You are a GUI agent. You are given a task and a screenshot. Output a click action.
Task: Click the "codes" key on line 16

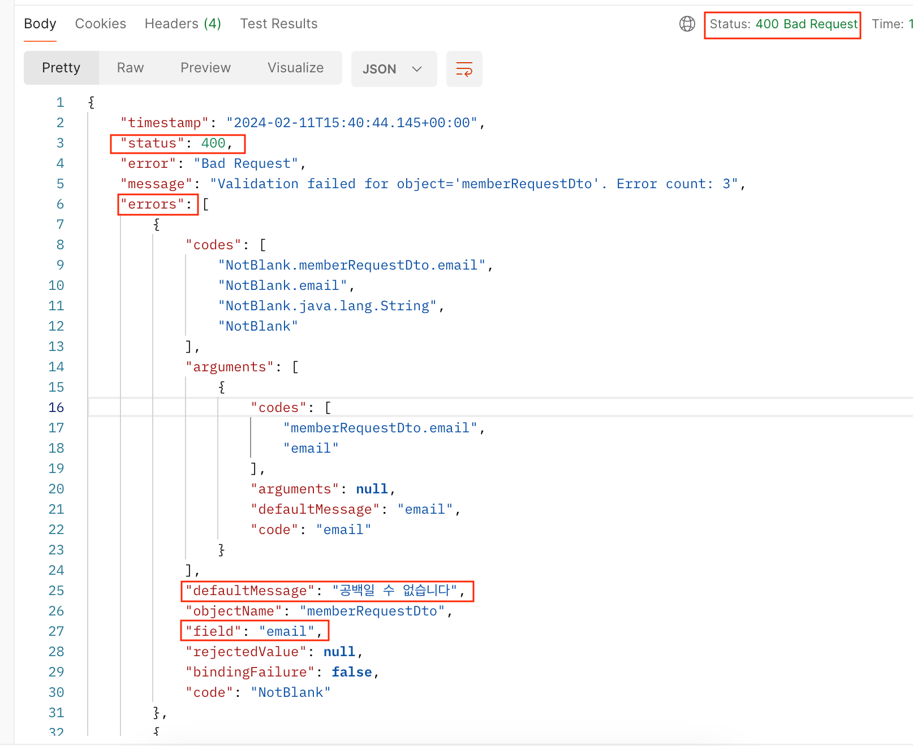tap(279, 407)
